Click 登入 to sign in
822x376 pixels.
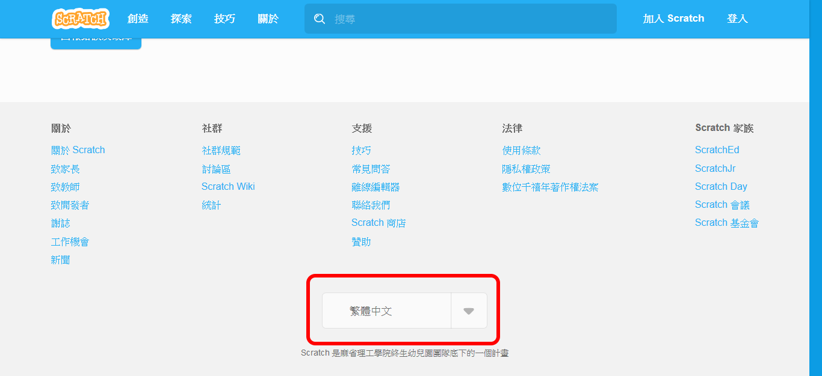point(737,19)
